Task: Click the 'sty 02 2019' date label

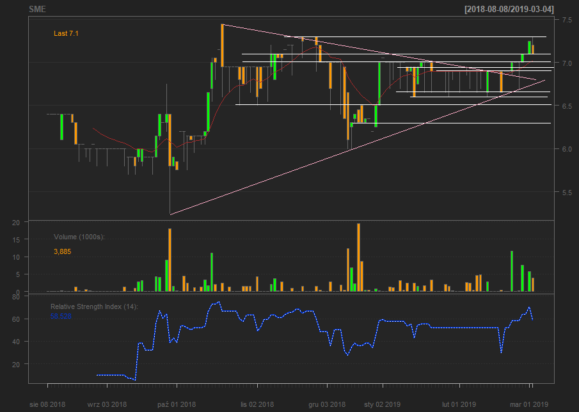Action: pos(383,404)
